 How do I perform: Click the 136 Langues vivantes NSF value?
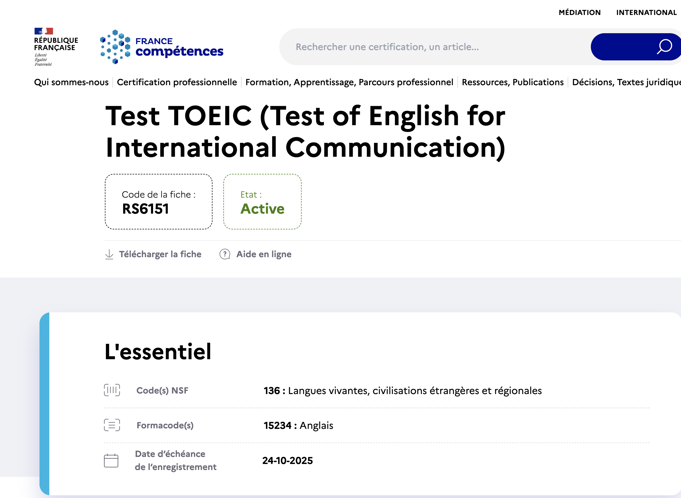tap(403, 391)
